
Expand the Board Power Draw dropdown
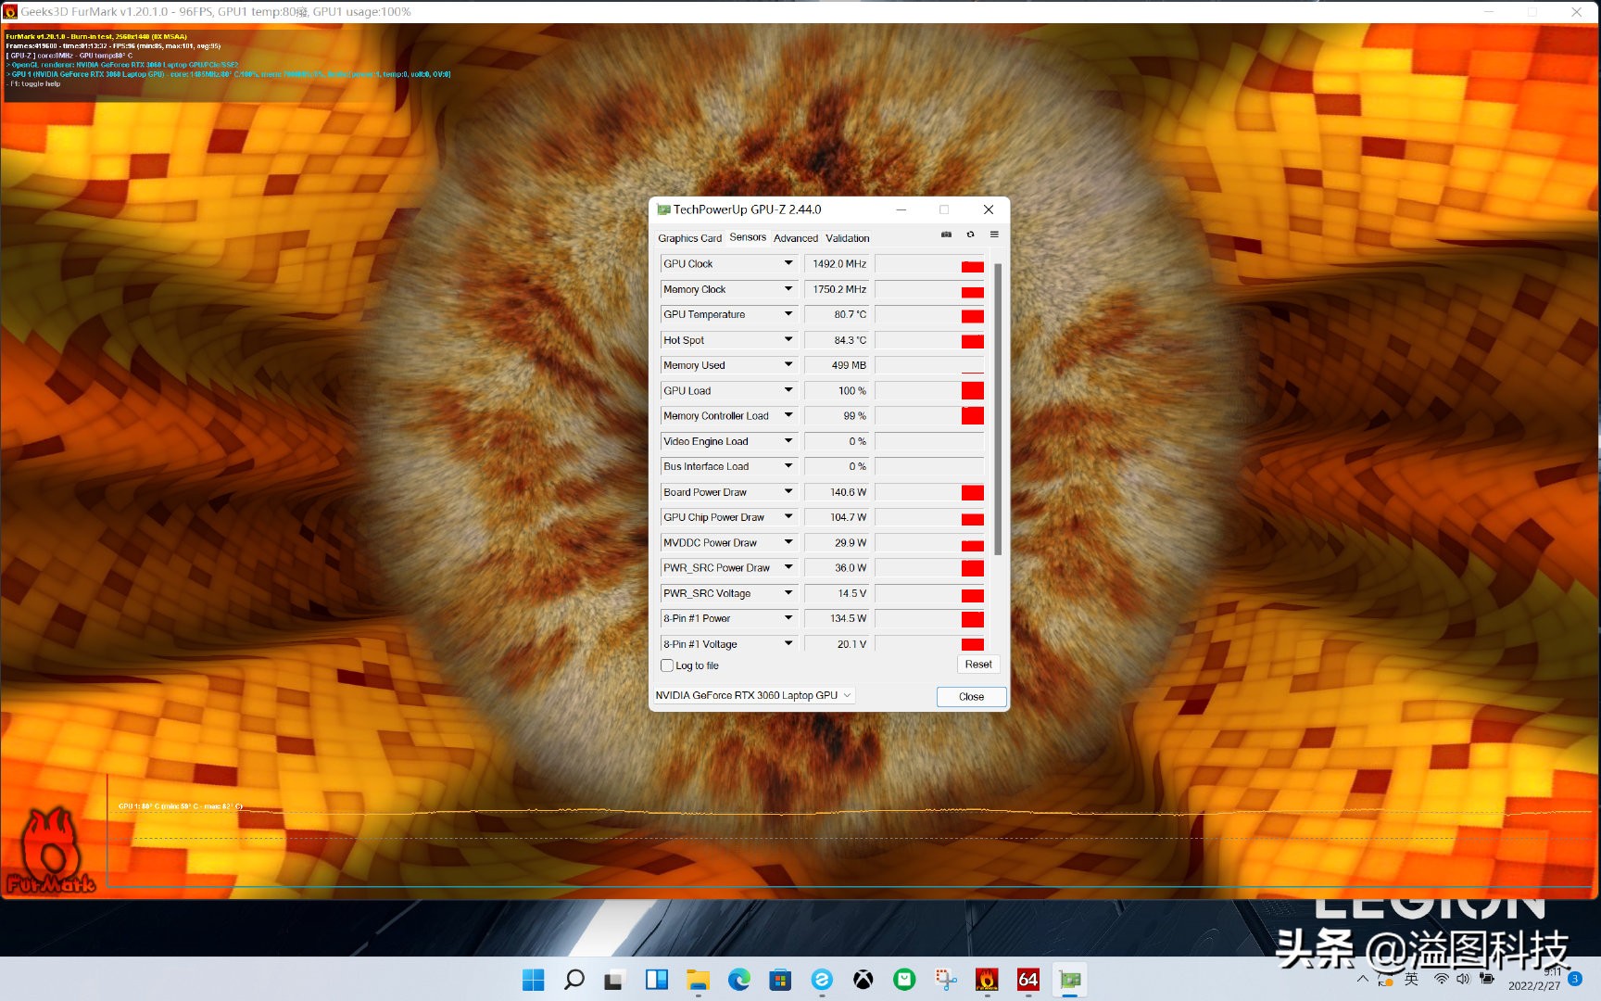[x=788, y=491]
